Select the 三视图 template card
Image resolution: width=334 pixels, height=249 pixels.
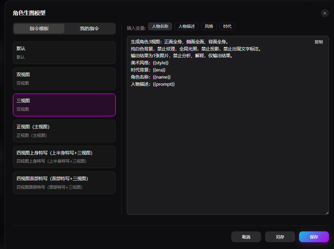coord(64,105)
